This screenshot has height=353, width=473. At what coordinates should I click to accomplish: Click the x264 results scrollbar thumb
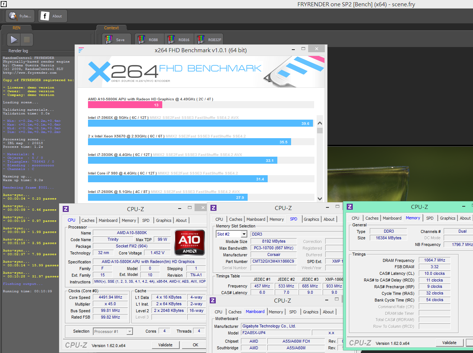click(x=320, y=130)
